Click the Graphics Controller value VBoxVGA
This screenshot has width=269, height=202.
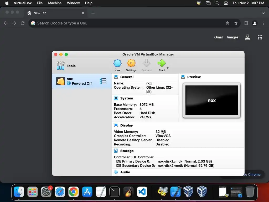click(x=163, y=136)
